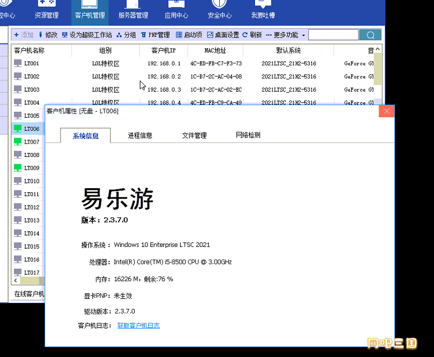Sort by MAC地址 column header
Viewport: 434px width, 357px height.
tap(215, 51)
